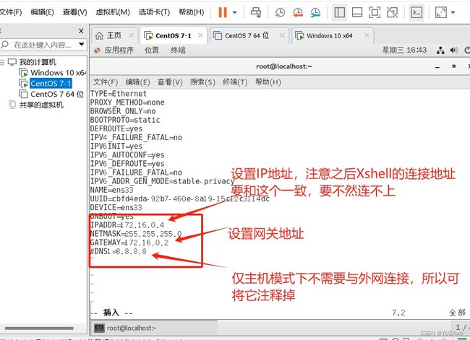This screenshot has width=470, height=340.
Task: Click the library search input field
Action: pos(46,44)
